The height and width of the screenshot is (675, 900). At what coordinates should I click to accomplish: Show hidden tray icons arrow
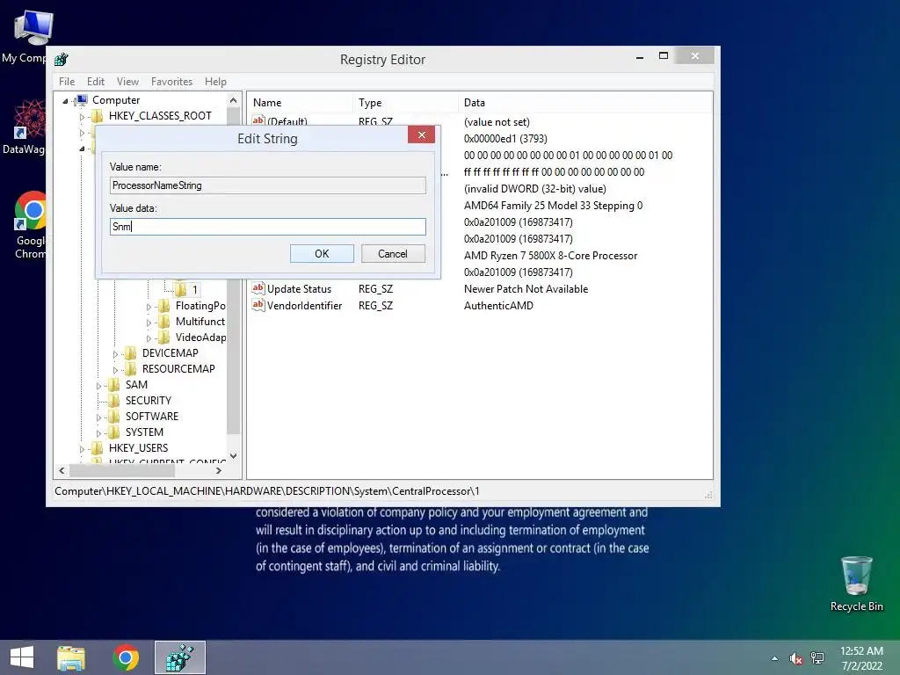click(775, 658)
